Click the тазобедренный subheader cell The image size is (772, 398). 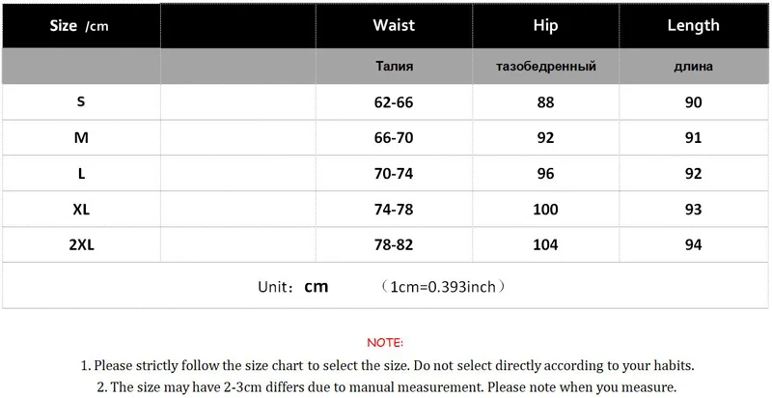545,67
